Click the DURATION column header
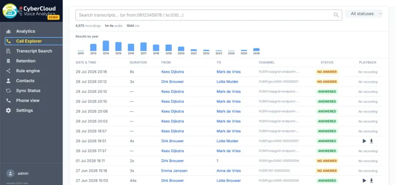This screenshot has width=395, height=185. pyautogui.click(x=138, y=62)
